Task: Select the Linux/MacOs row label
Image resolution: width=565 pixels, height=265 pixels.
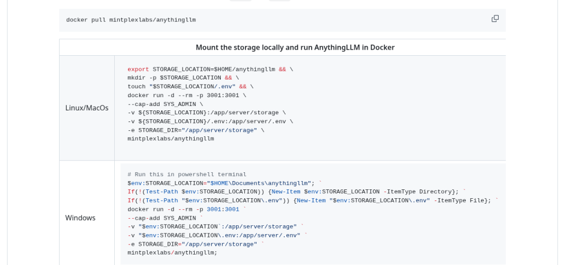Action: pos(87,108)
